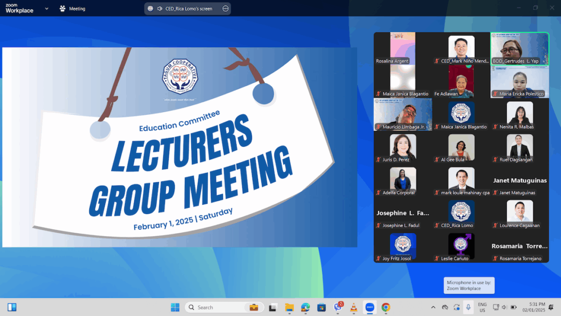This screenshot has width=561, height=316.
Task: Click the speaker icon beside shared screen label
Action: pyautogui.click(x=159, y=9)
